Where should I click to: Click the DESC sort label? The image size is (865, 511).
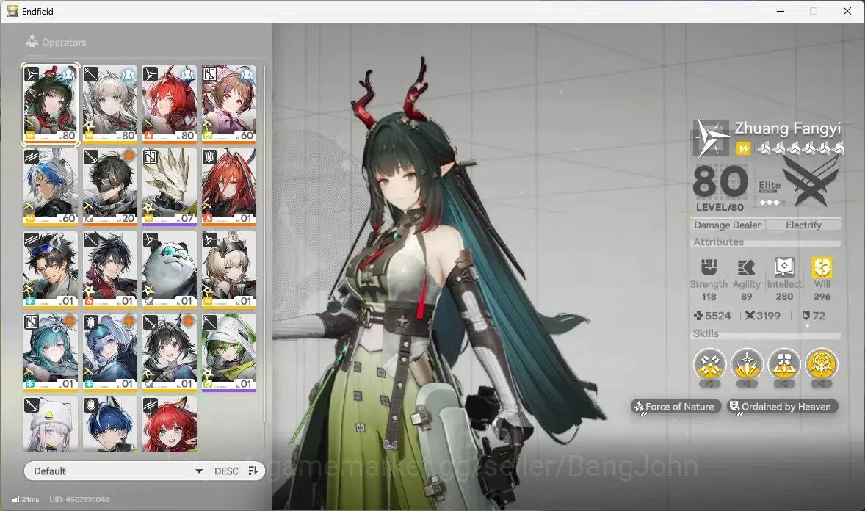(226, 471)
